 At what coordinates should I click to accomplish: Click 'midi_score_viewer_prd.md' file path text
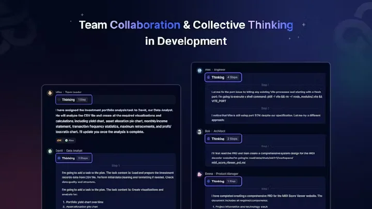pos(228,163)
